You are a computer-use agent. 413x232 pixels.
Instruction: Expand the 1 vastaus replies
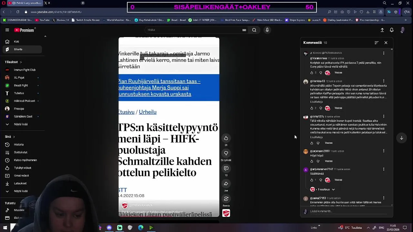tap(325, 189)
